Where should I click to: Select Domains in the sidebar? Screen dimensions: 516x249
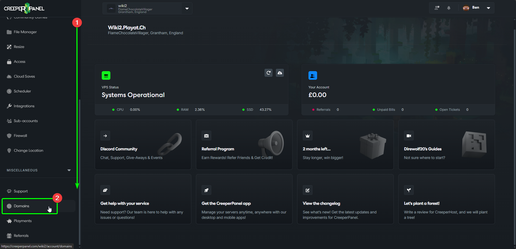pos(22,206)
